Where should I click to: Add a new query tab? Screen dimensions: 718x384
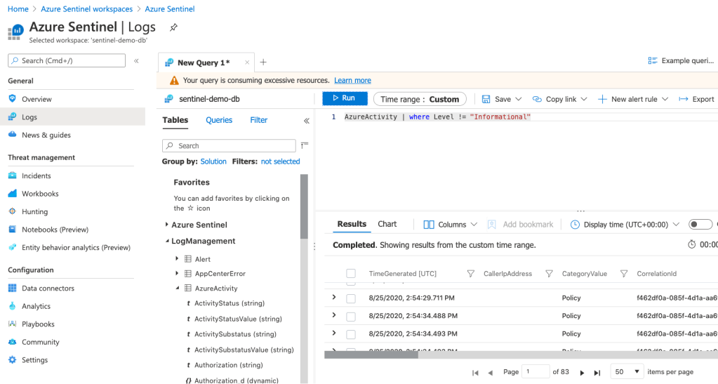263,62
